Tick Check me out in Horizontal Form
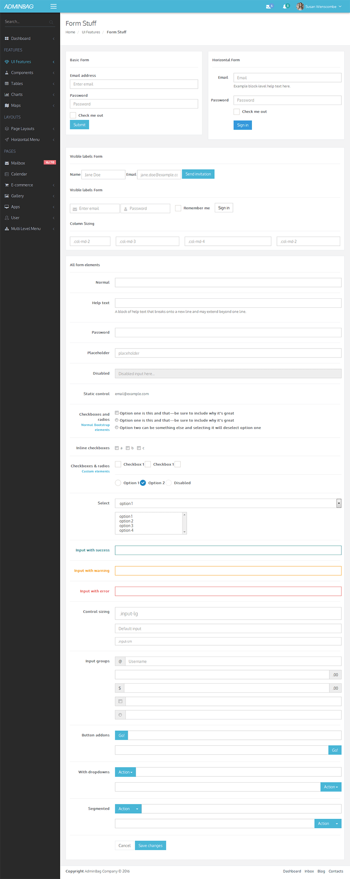This screenshot has width=350, height=879. (x=236, y=112)
